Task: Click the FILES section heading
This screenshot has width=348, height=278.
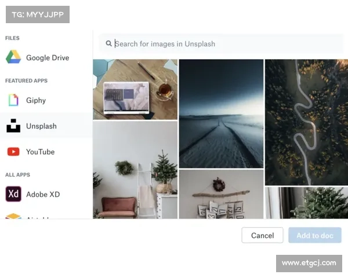Action: [12, 38]
